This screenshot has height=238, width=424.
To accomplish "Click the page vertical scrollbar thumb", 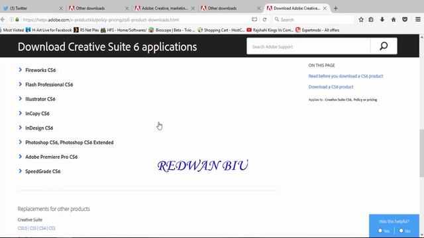I will tap(421, 153).
